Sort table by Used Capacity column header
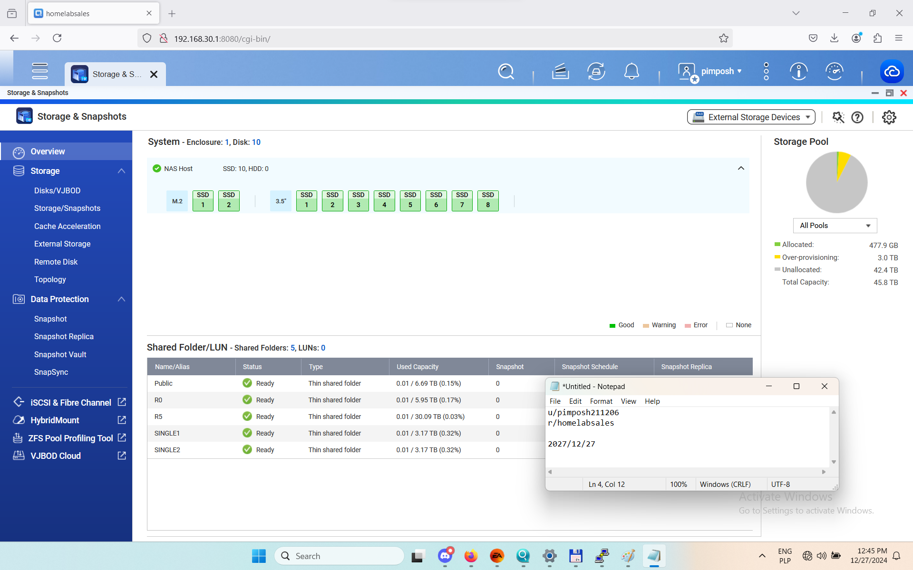This screenshot has width=913, height=570. [x=439, y=367]
